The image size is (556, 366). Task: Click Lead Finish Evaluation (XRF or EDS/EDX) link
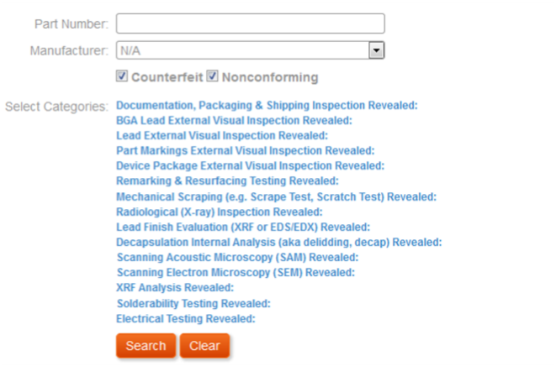(x=243, y=227)
